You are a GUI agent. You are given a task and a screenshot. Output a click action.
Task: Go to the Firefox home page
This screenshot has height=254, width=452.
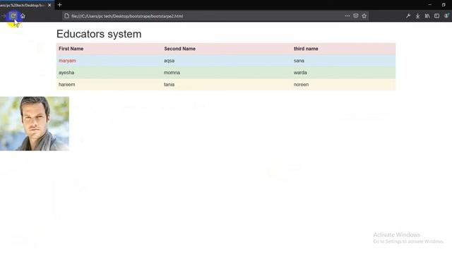coord(23,16)
